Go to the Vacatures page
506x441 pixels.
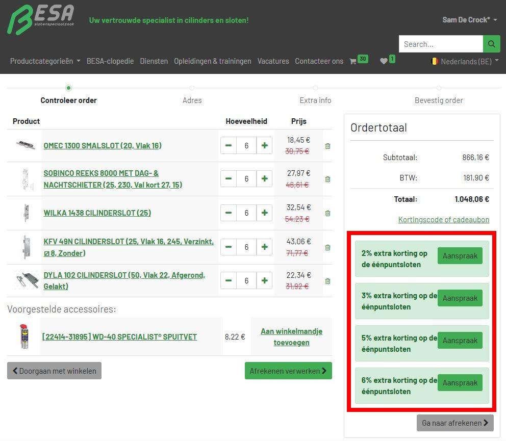[273, 61]
